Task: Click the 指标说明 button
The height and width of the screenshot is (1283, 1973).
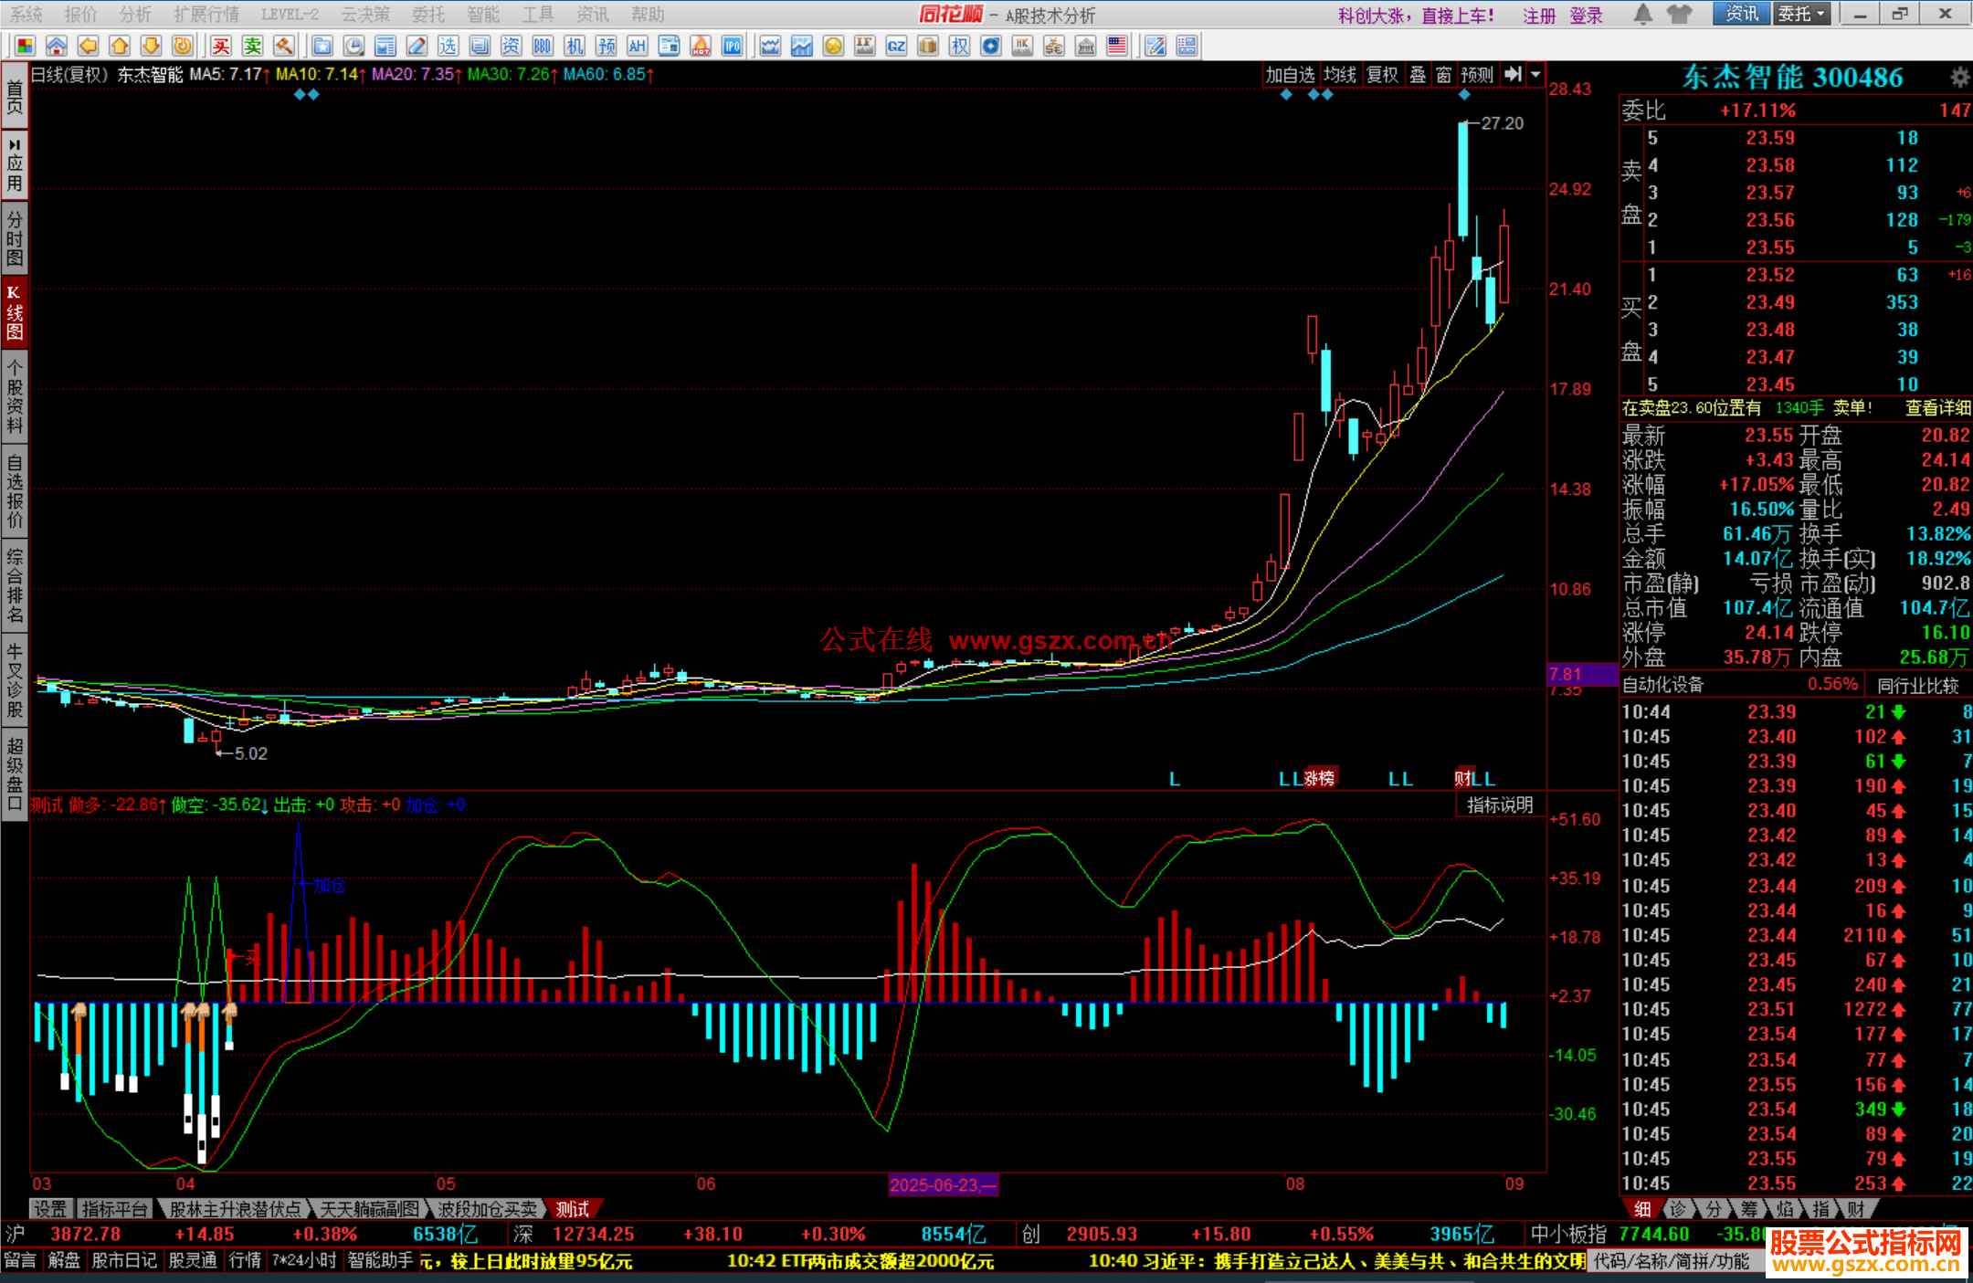Action: [1499, 805]
